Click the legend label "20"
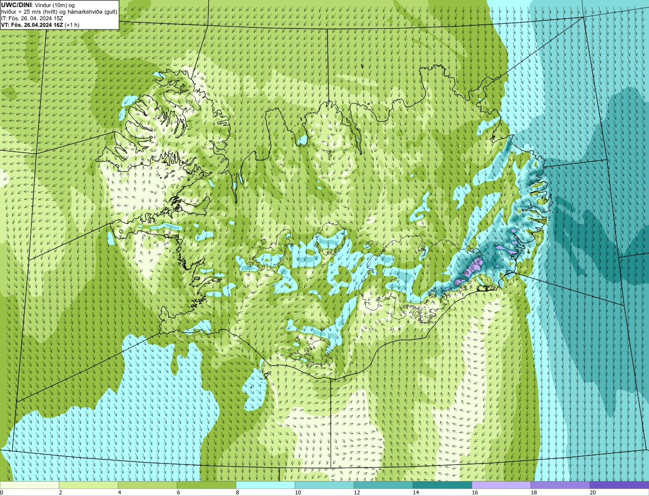The height and width of the screenshot is (496, 649). coord(593,492)
